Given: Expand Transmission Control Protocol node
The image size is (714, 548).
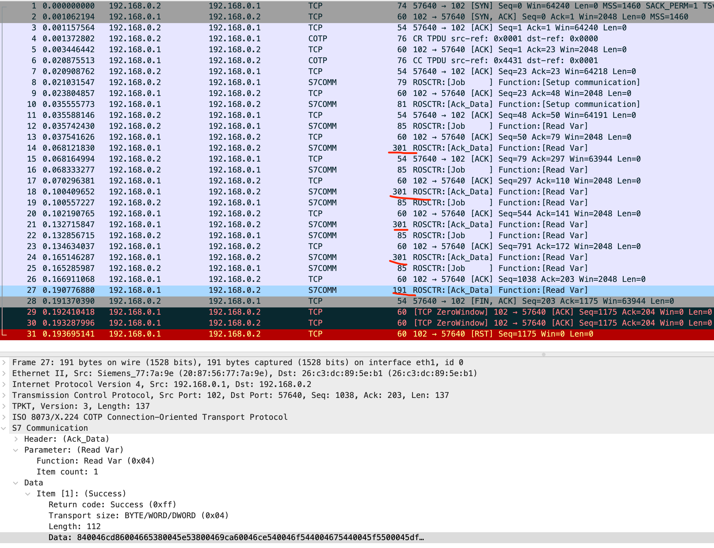Looking at the screenshot, I should point(4,395).
